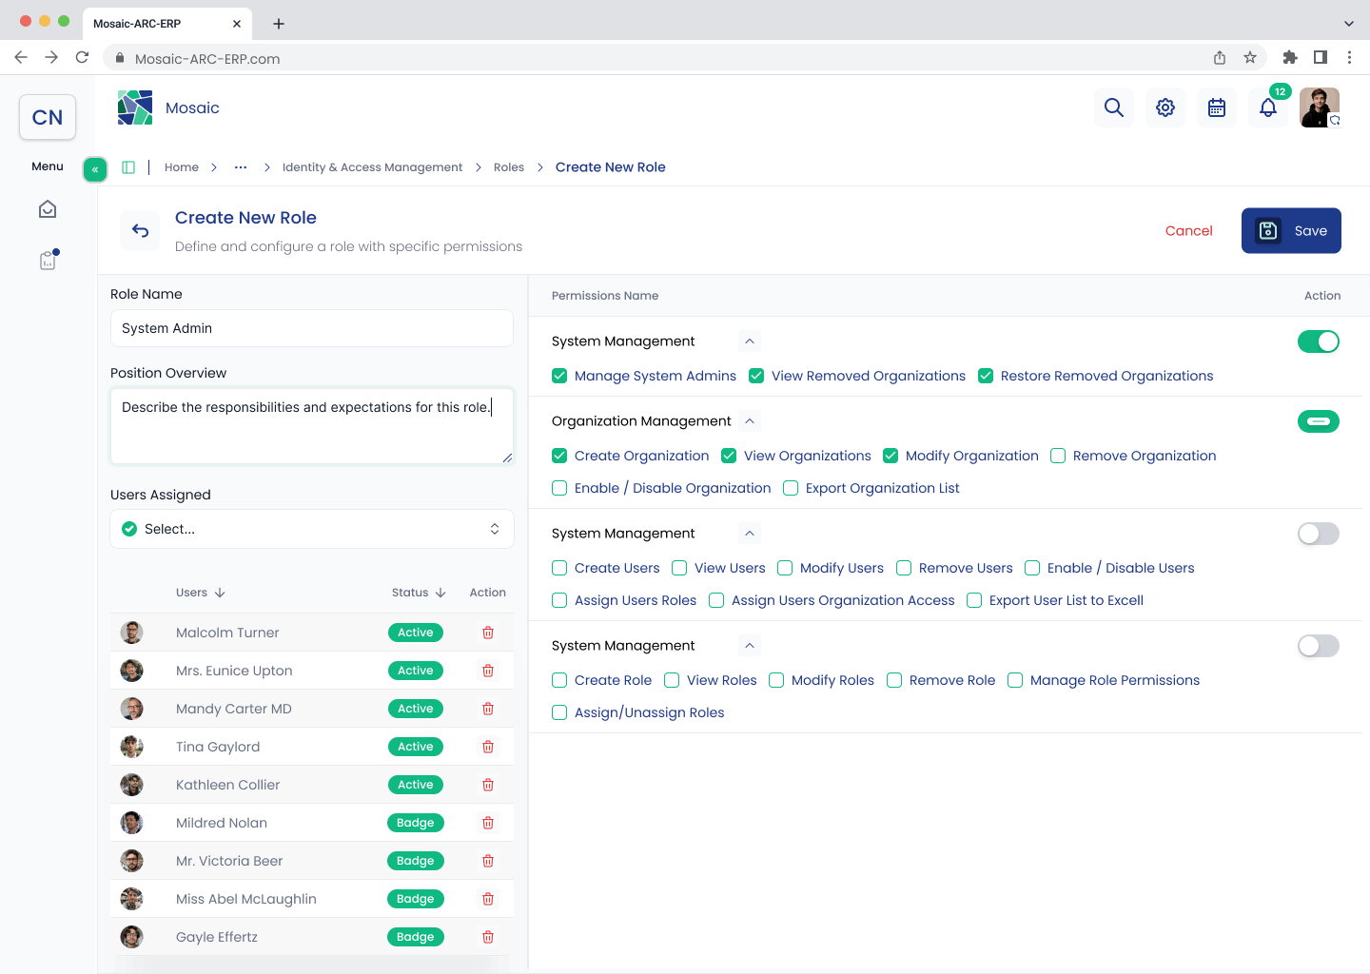This screenshot has width=1370, height=974.
Task: Uncheck Manage System Admins checkbox
Action: click(x=559, y=376)
